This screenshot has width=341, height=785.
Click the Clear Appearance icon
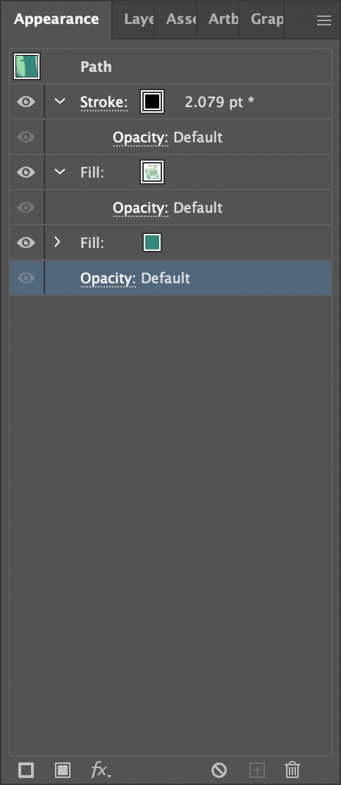(219, 769)
